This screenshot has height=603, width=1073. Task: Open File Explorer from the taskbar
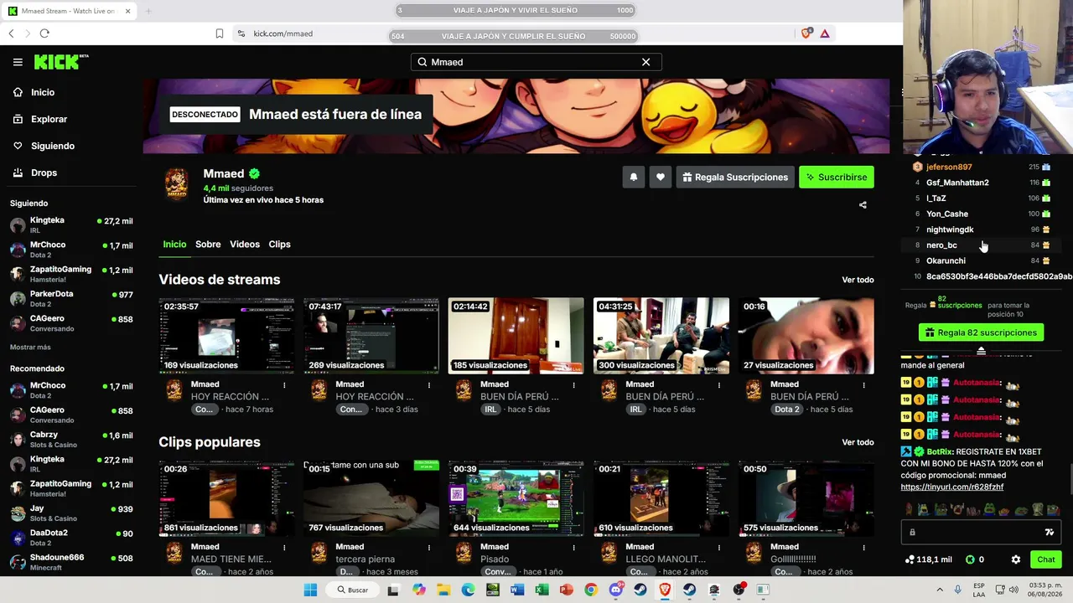pos(443,590)
